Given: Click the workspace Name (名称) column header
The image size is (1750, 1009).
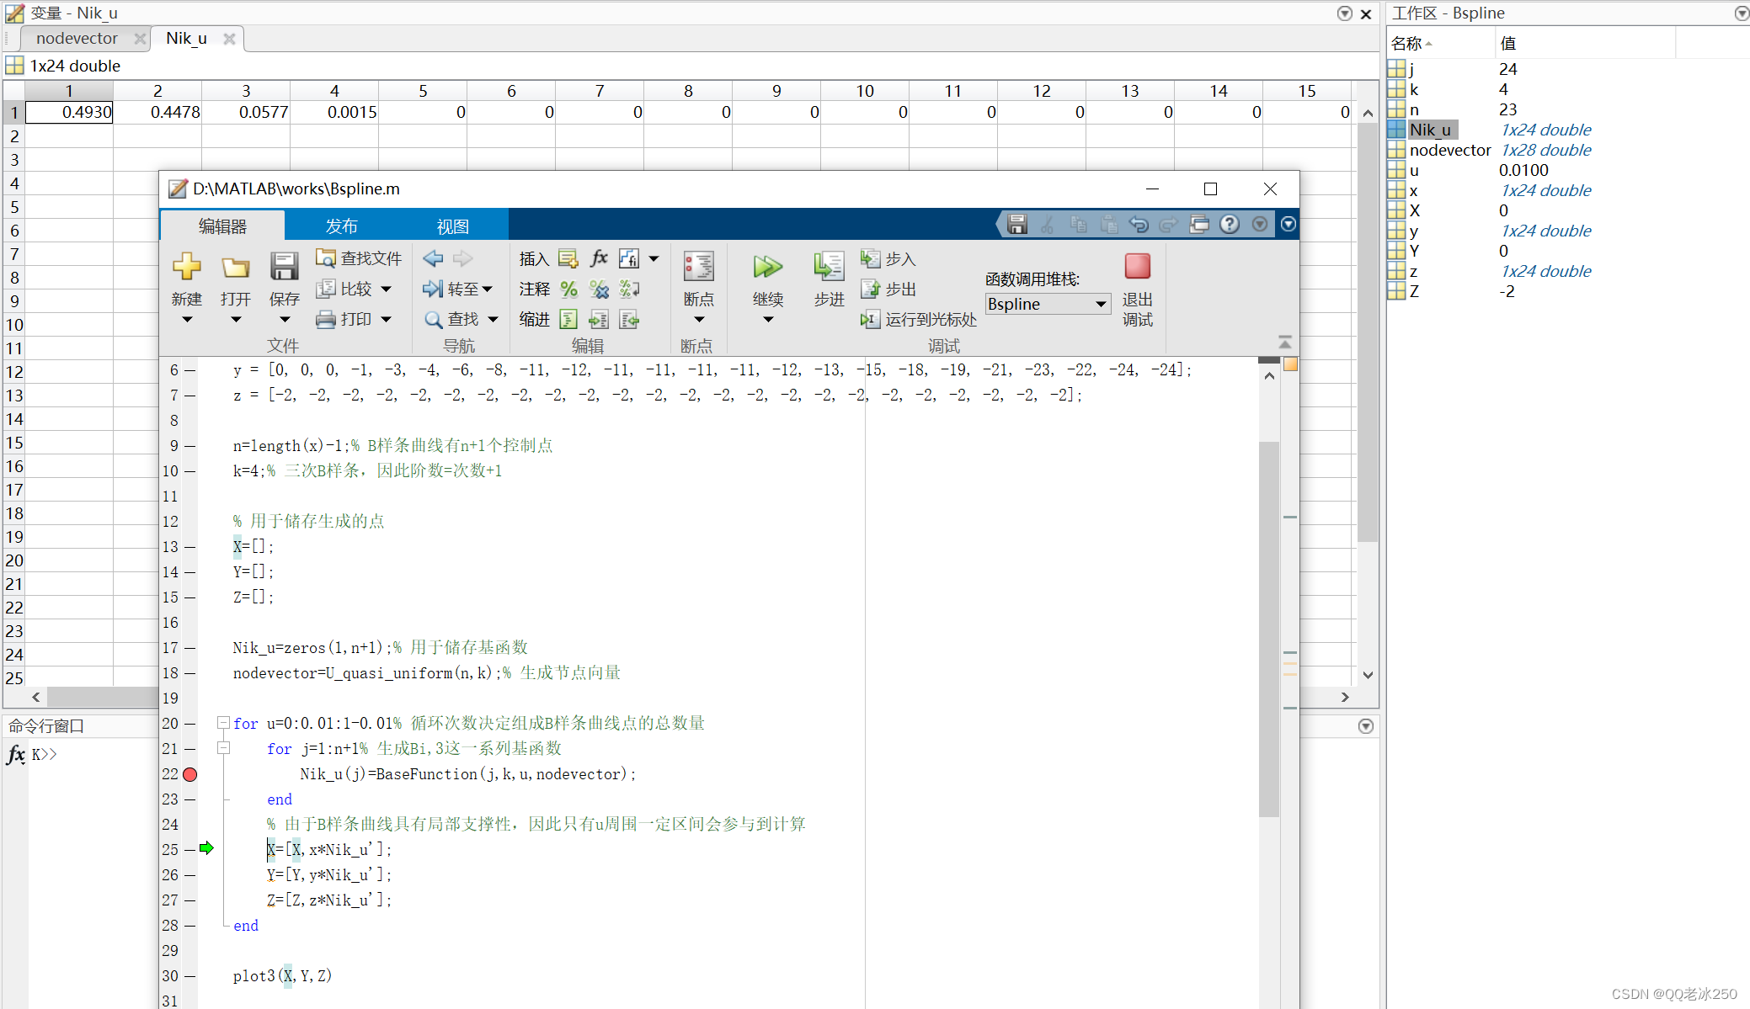Looking at the screenshot, I should click(x=1440, y=43).
